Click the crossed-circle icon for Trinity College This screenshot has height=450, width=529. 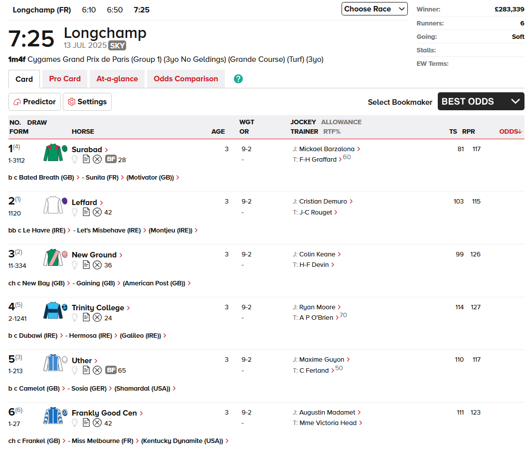pos(97,318)
